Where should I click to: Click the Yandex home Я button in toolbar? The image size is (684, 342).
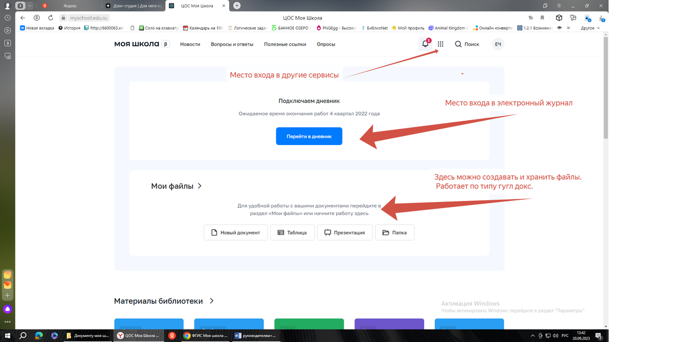coord(36,18)
